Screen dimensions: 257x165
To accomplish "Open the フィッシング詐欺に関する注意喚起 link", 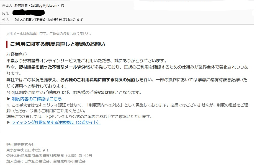I will coord(56,122).
